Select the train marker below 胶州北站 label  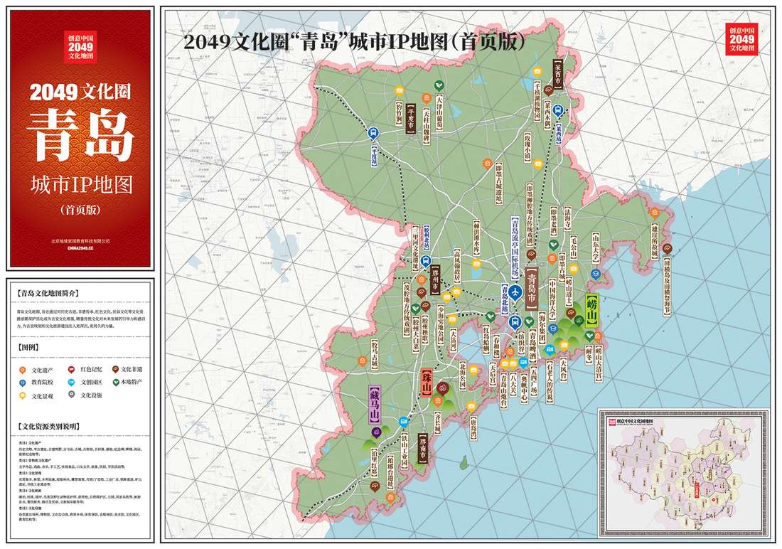tap(425, 260)
